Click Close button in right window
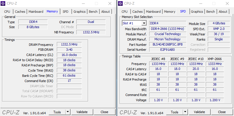The height and width of the screenshot is (116, 234). click(x=222, y=112)
